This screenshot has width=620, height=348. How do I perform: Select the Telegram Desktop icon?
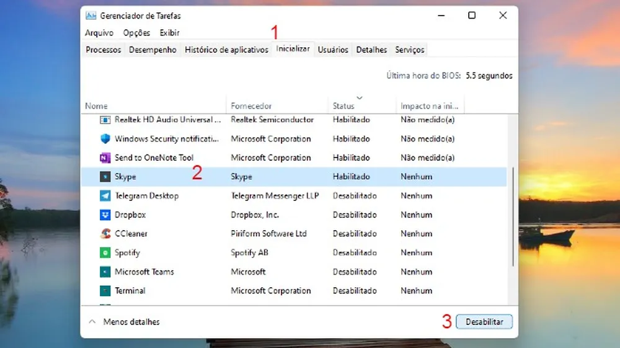click(105, 196)
